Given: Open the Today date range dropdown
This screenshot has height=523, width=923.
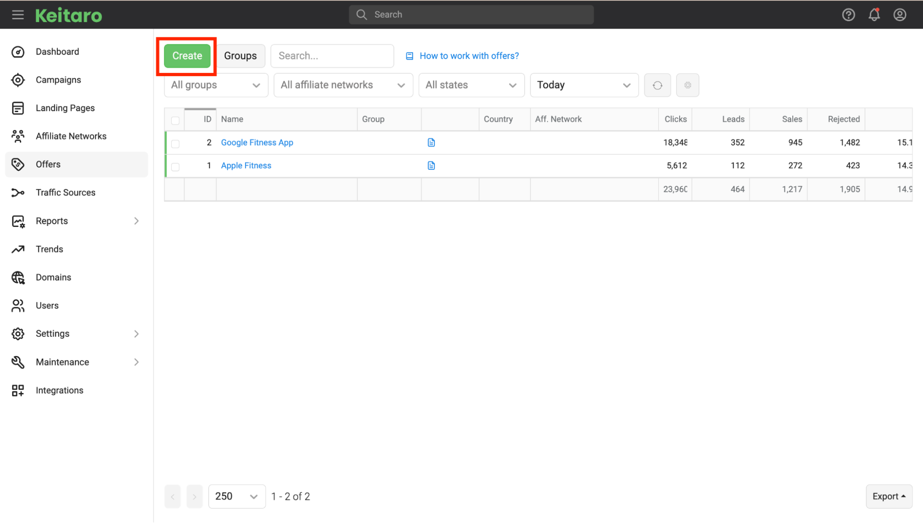Looking at the screenshot, I should click(584, 85).
